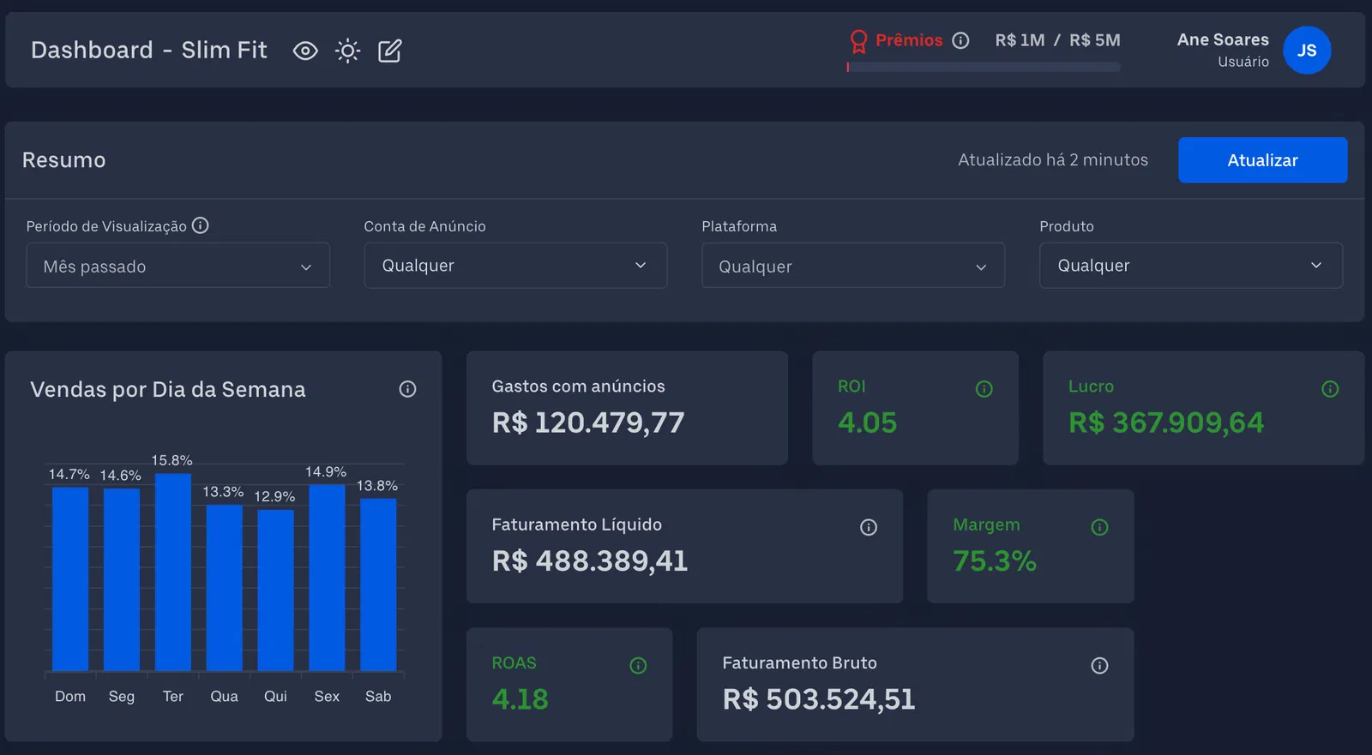Image resolution: width=1372 pixels, height=755 pixels.
Task: Open the JS user avatar menu
Action: [1306, 51]
